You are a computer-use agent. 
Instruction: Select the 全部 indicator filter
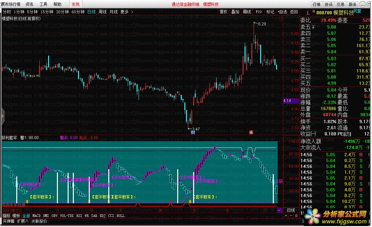point(26,216)
